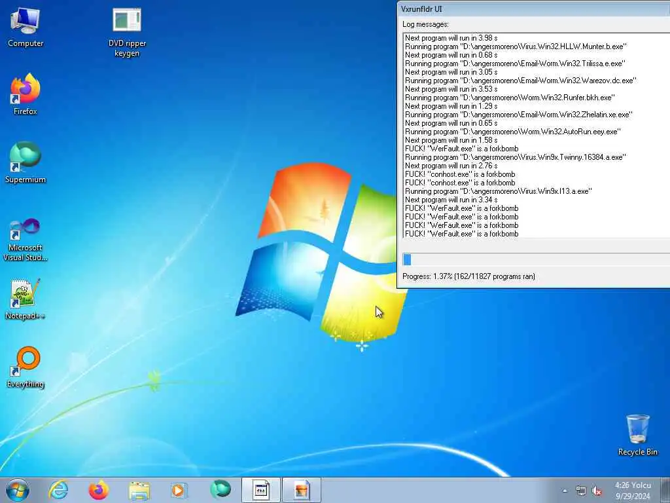Select log line for Email-Worm.Win32.Trilissa.e.exe
The image size is (670, 503).
[515, 64]
